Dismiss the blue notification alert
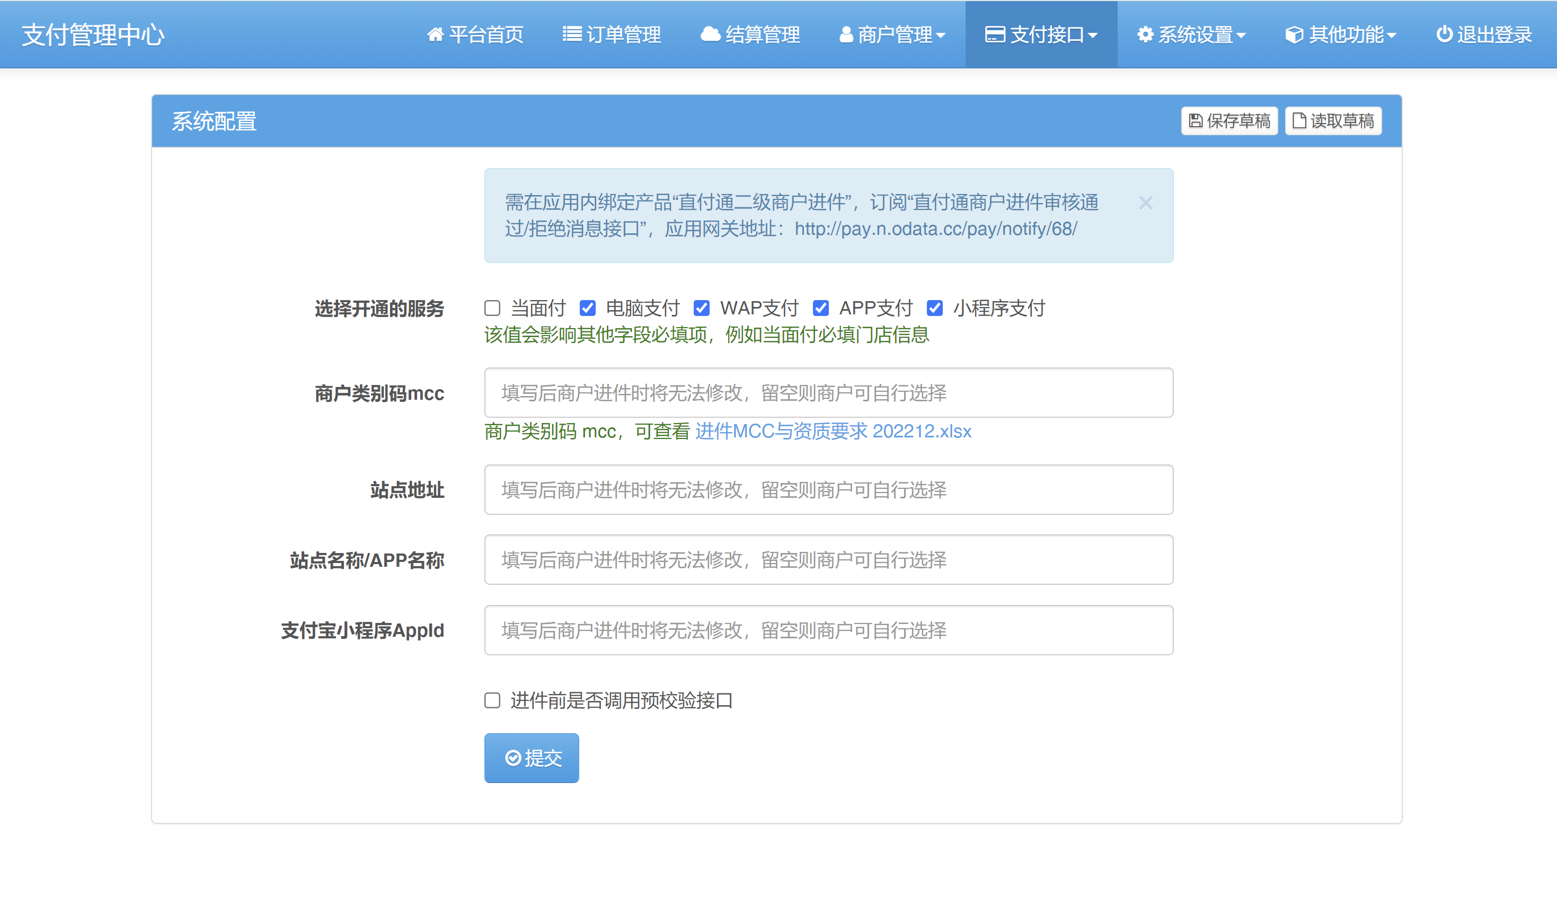 (x=1146, y=203)
